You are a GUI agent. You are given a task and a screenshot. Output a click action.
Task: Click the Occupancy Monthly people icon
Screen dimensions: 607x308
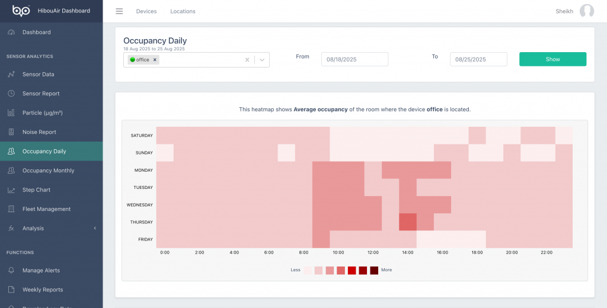11,170
